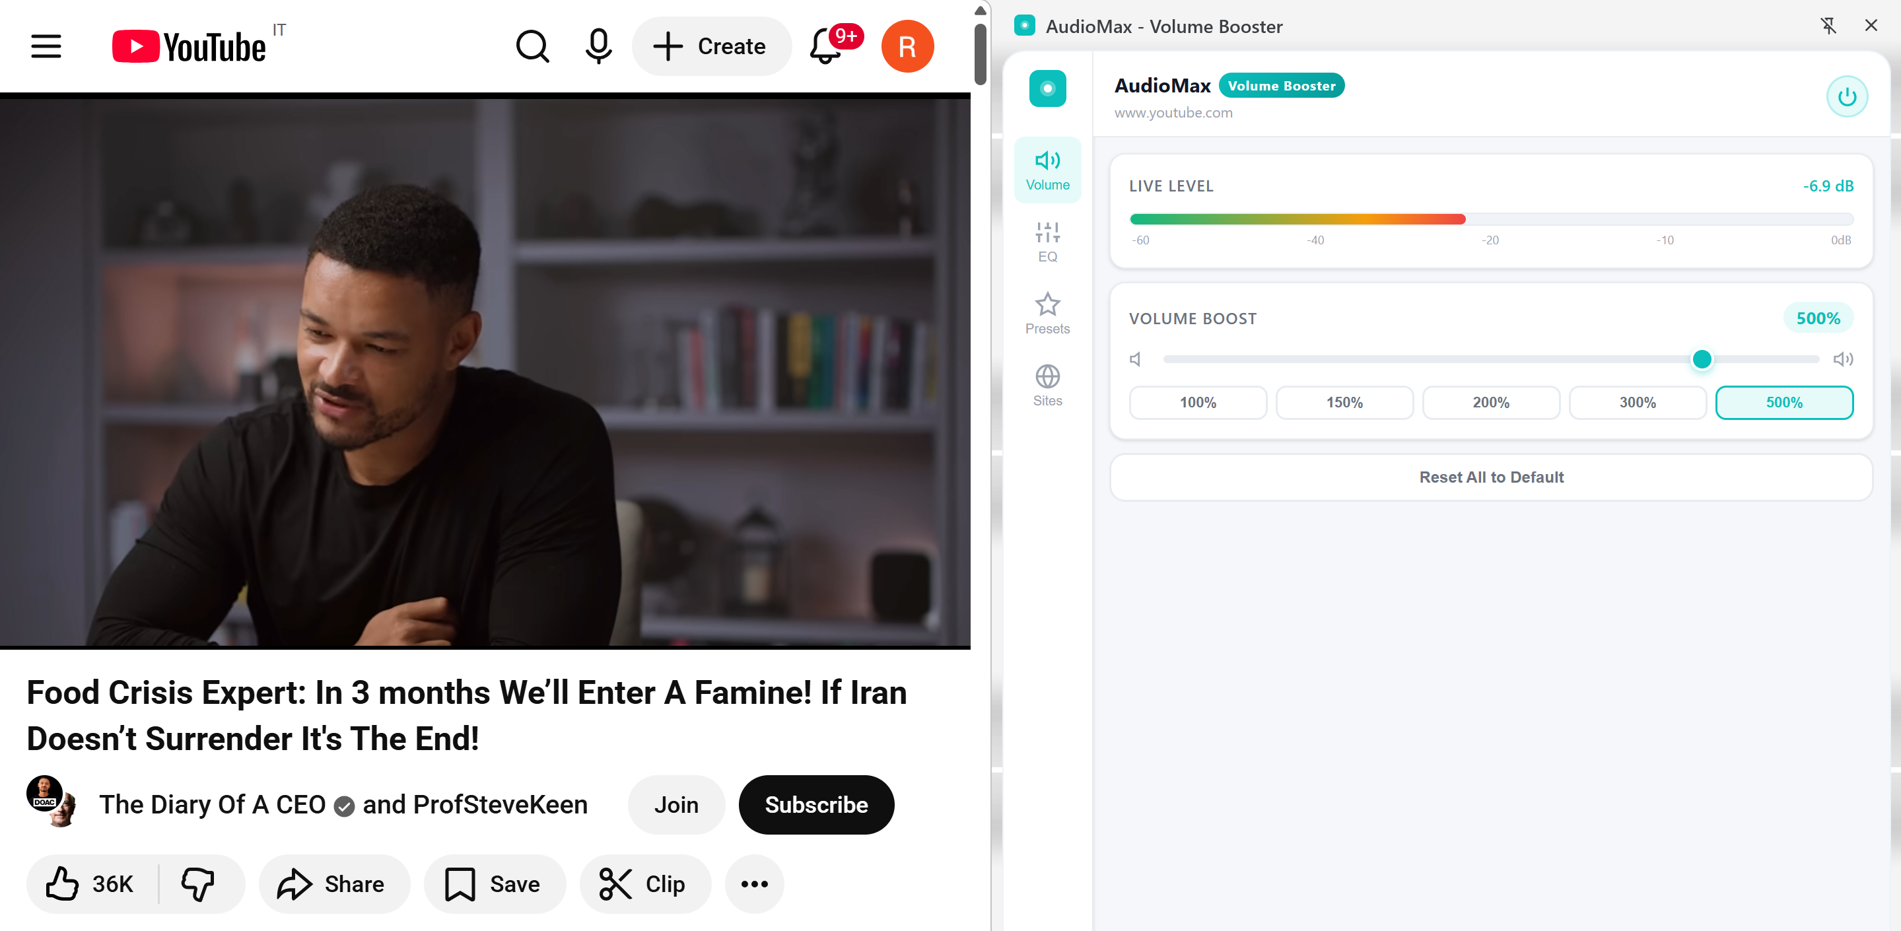Click the max volume speaker icon
This screenshot has height=931, width=1901.
click(1843, 359)
